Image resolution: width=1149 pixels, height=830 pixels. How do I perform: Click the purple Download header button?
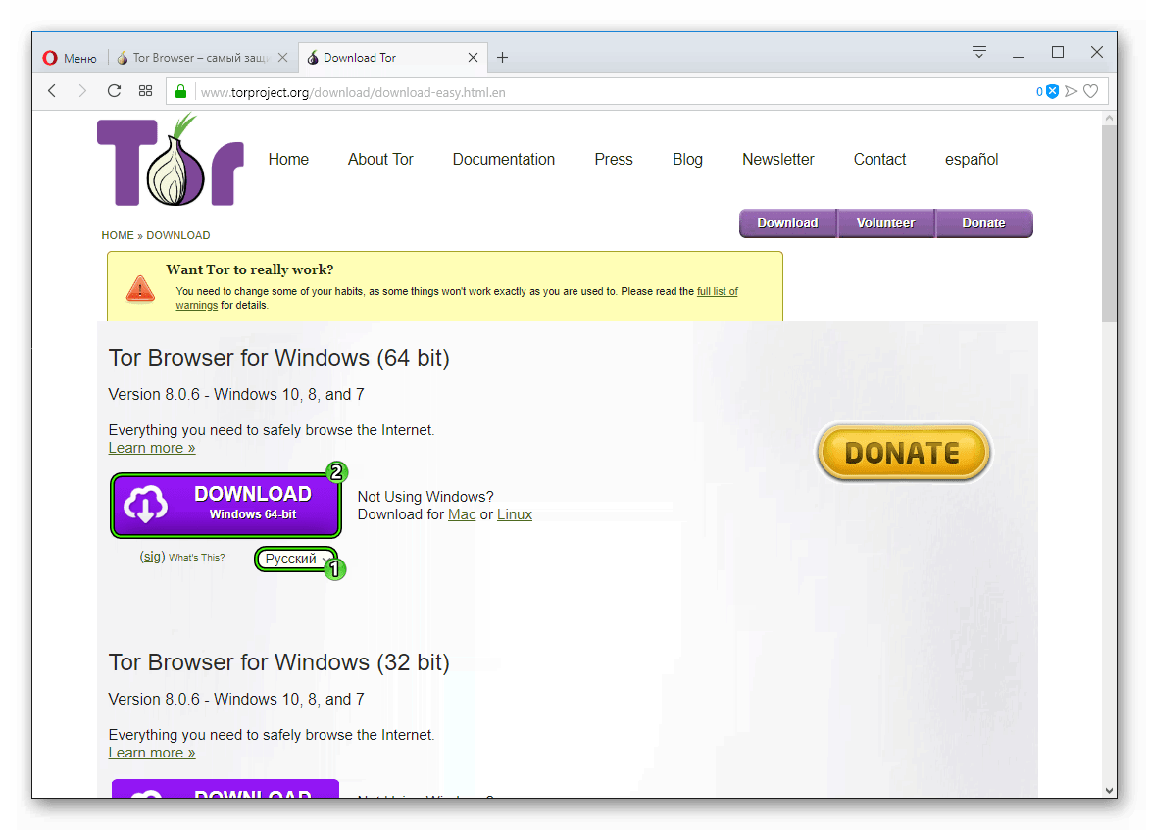click(x=788, y=223)
